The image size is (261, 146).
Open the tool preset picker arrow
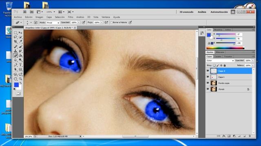pyautogui.click(x=21, y=23)
